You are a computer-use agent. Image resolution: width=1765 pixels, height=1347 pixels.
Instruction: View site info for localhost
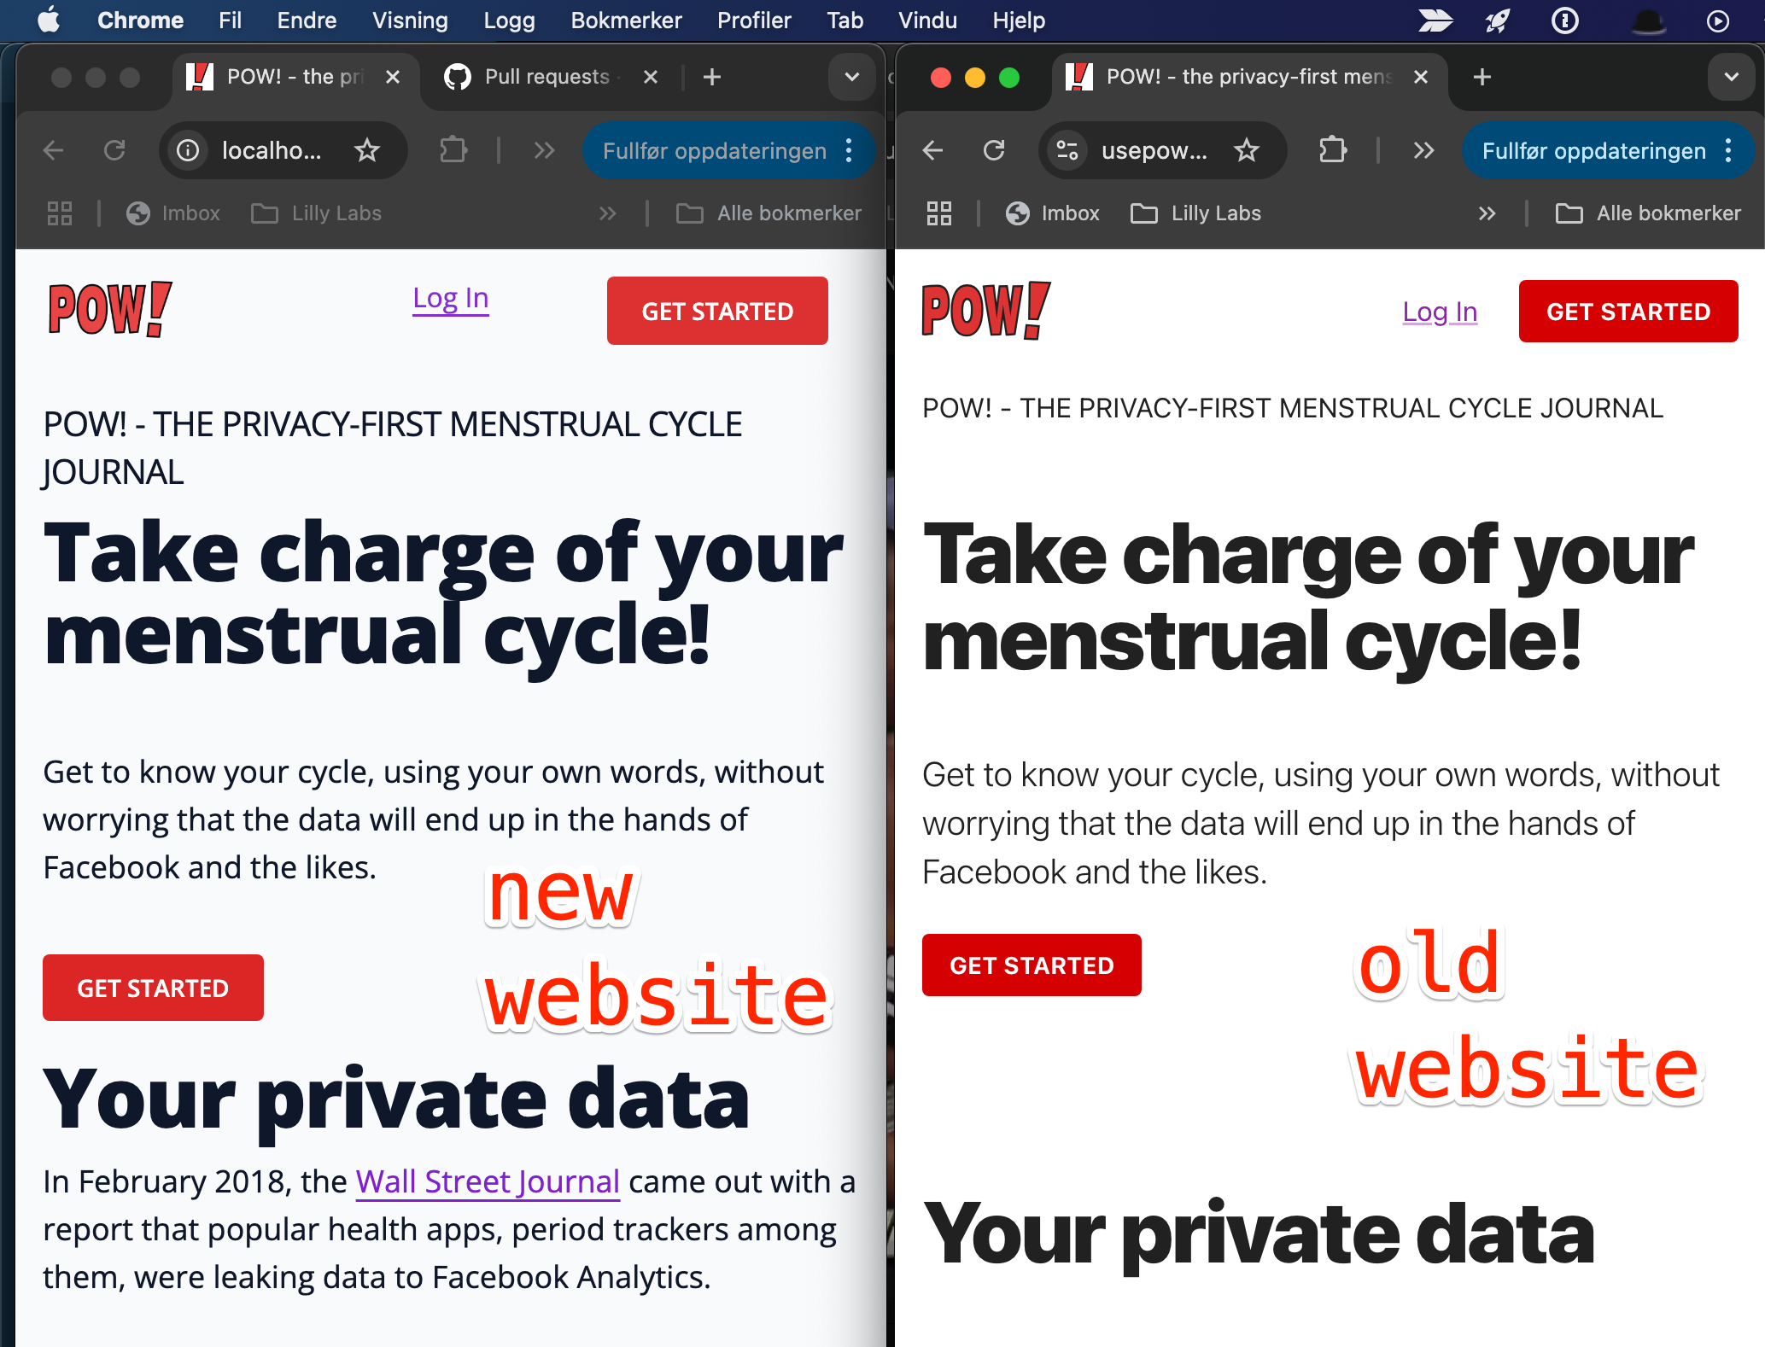coord(188,151)
